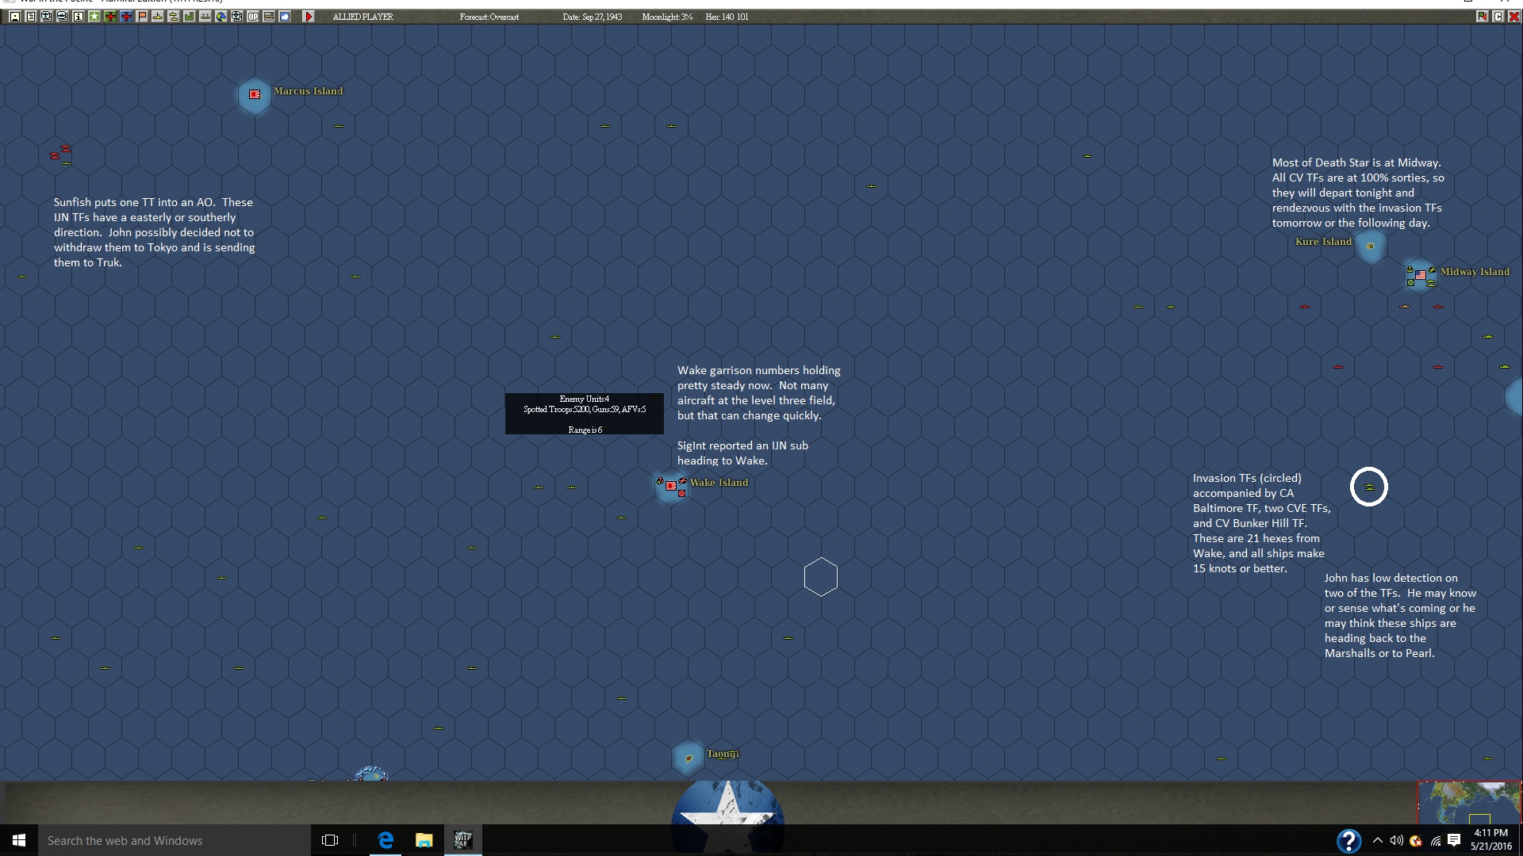Select the Marcus Island base hex

coord(255,94)
